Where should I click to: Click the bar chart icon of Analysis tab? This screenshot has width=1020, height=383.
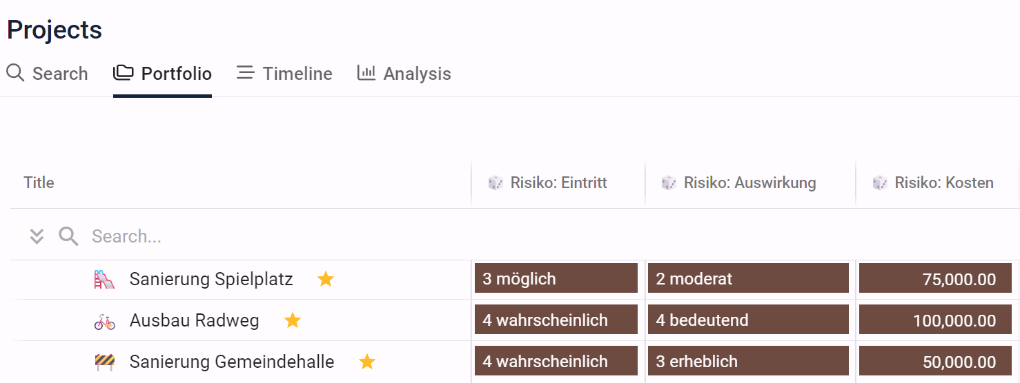pos(366,72)
